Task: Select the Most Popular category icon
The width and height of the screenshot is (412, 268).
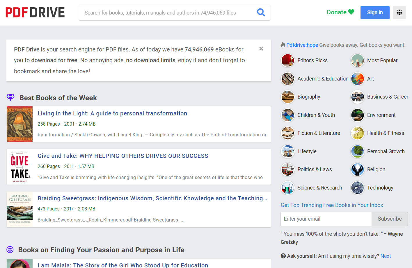Action: pos(358,60)
